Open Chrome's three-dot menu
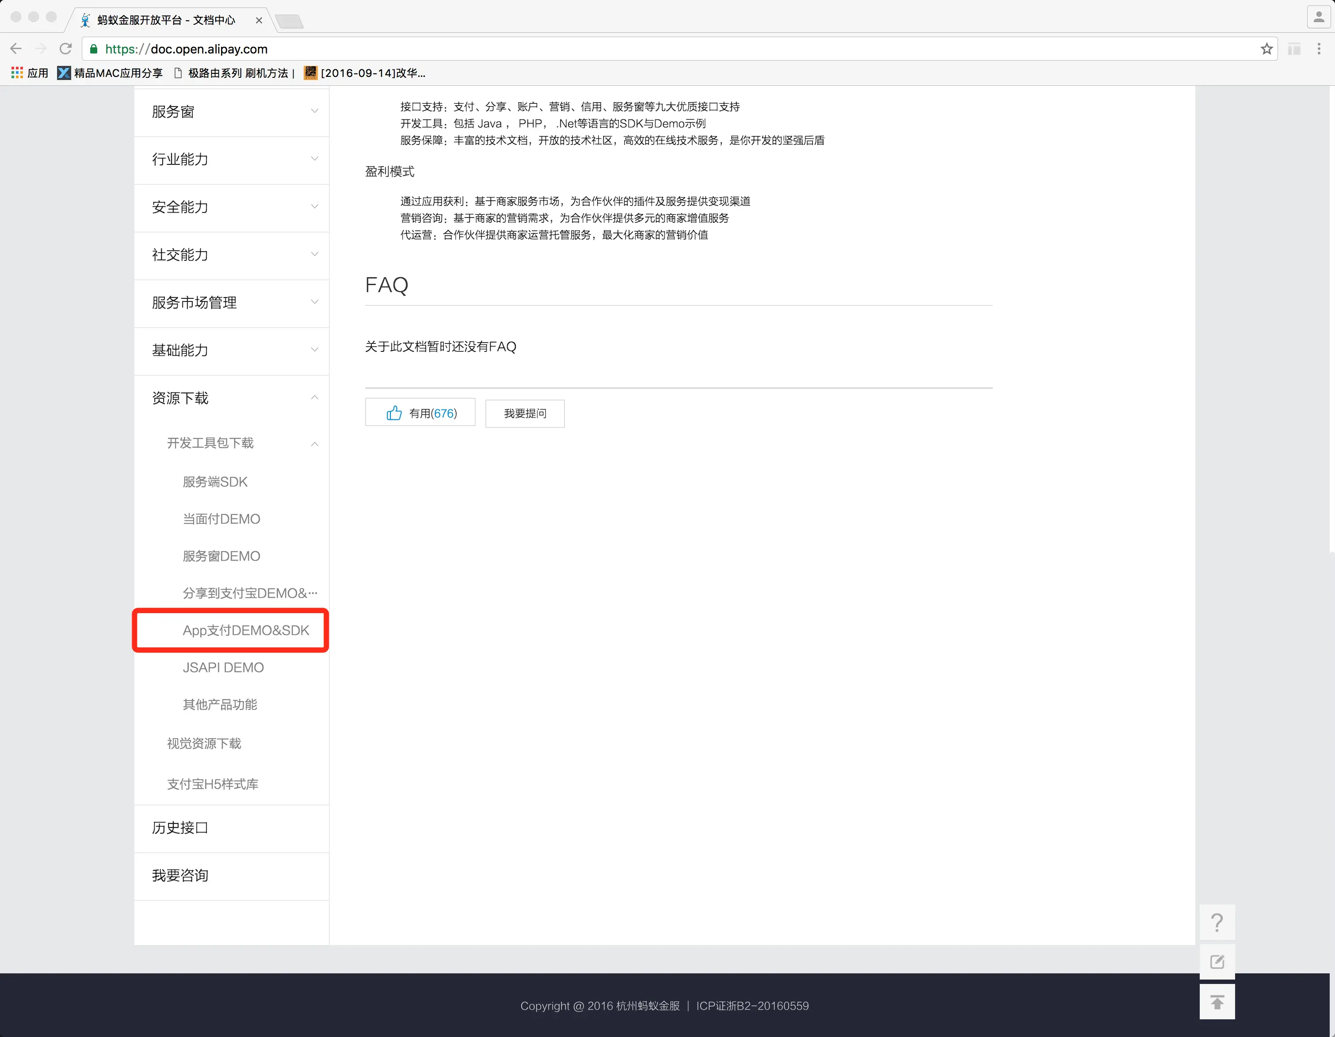This screenshot has width=1335, height=1037. [1319, 49]
